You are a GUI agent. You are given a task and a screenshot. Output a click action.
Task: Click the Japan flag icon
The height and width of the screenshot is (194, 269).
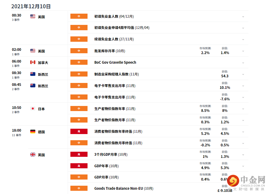tap(33, 109)
